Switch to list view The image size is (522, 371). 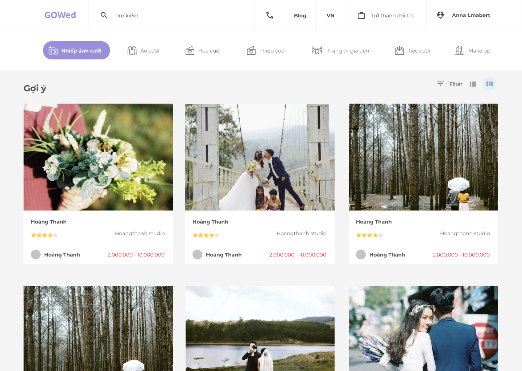tap(473, 84)
